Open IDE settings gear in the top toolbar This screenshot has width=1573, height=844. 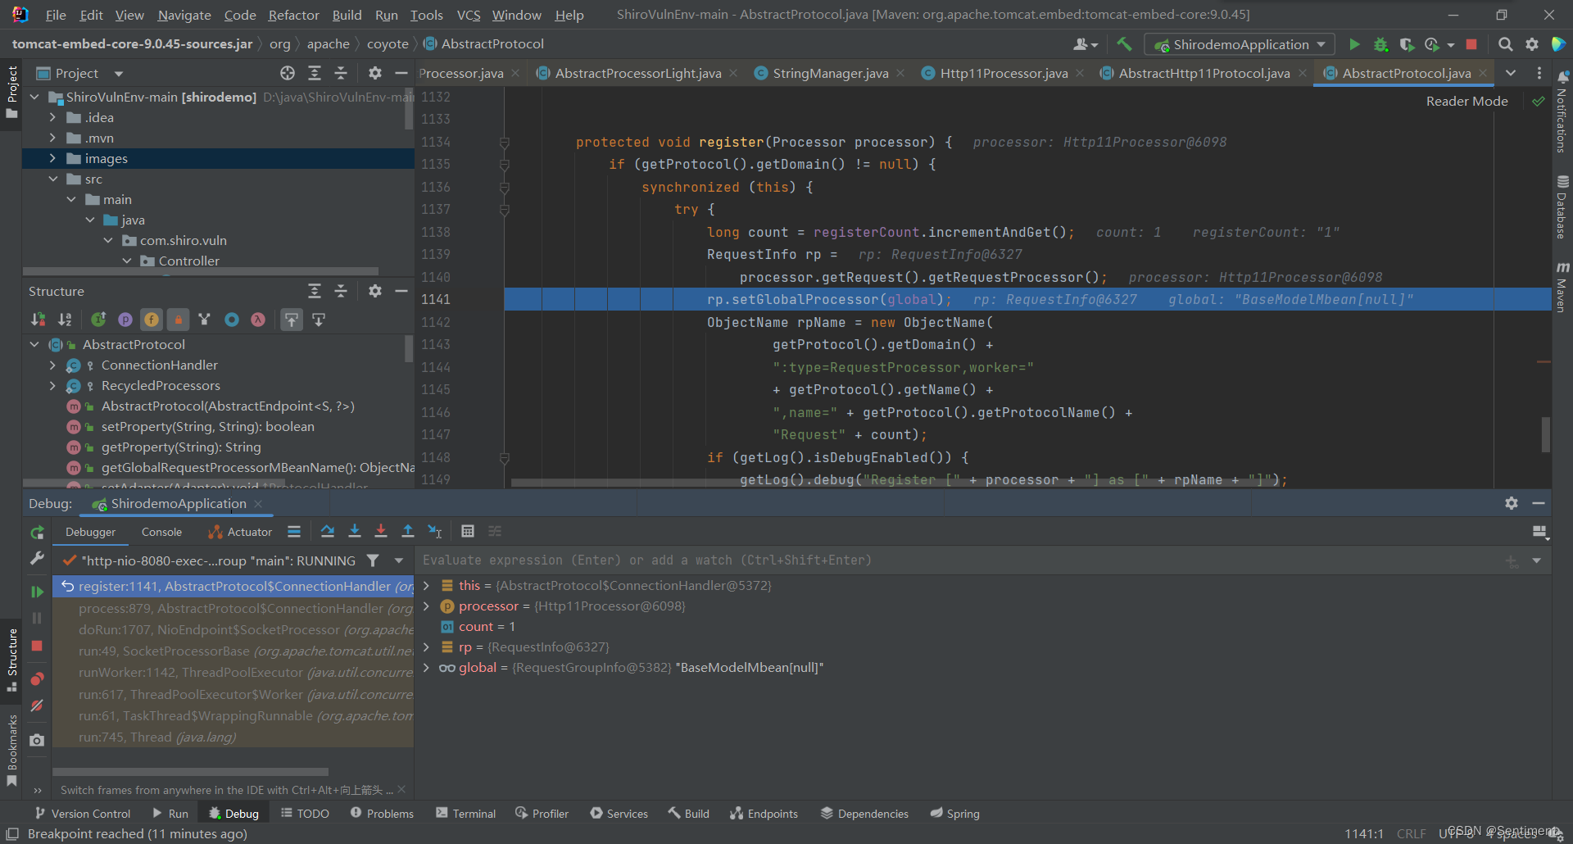1532,44
